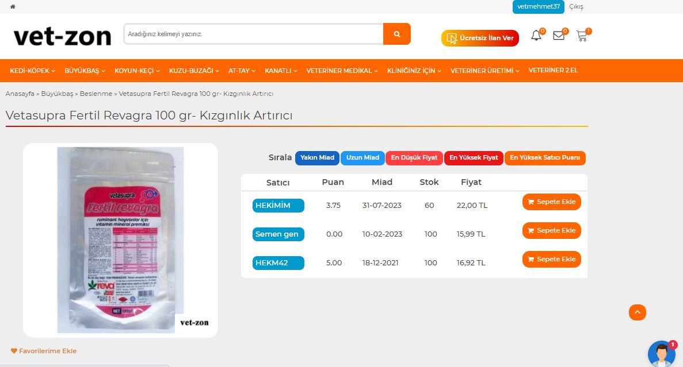Open the shopping cart icon
Screen dimensions: 683x367
[x=582, y=36]
